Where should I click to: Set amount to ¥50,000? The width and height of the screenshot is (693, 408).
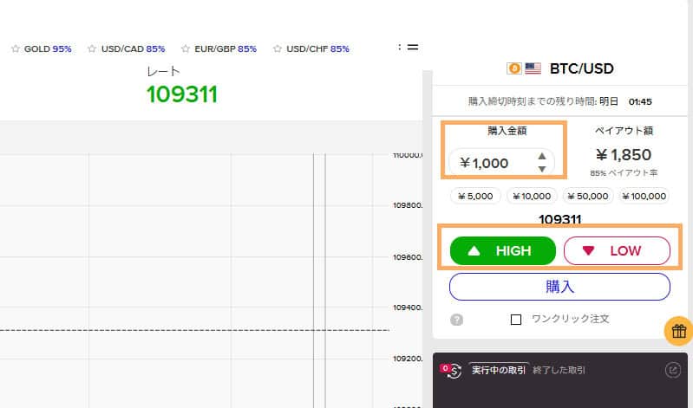click(x=588, y=196)
